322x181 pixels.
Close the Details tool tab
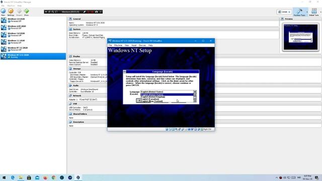coord(289,12)
